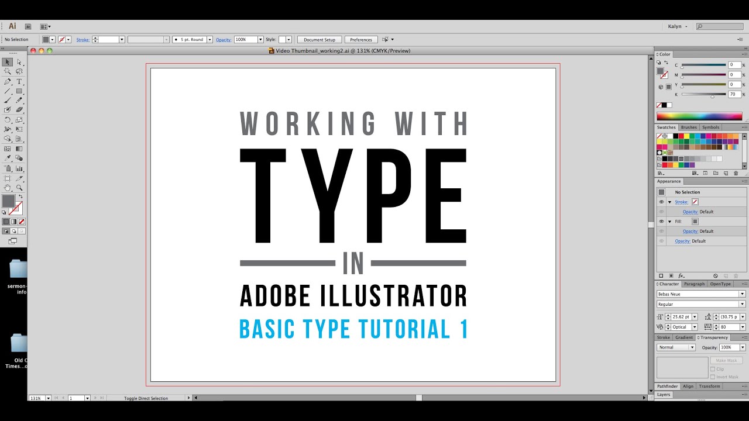
Task: Click the CMYK spectrum color bar
Action: click(x=699, y=116)
